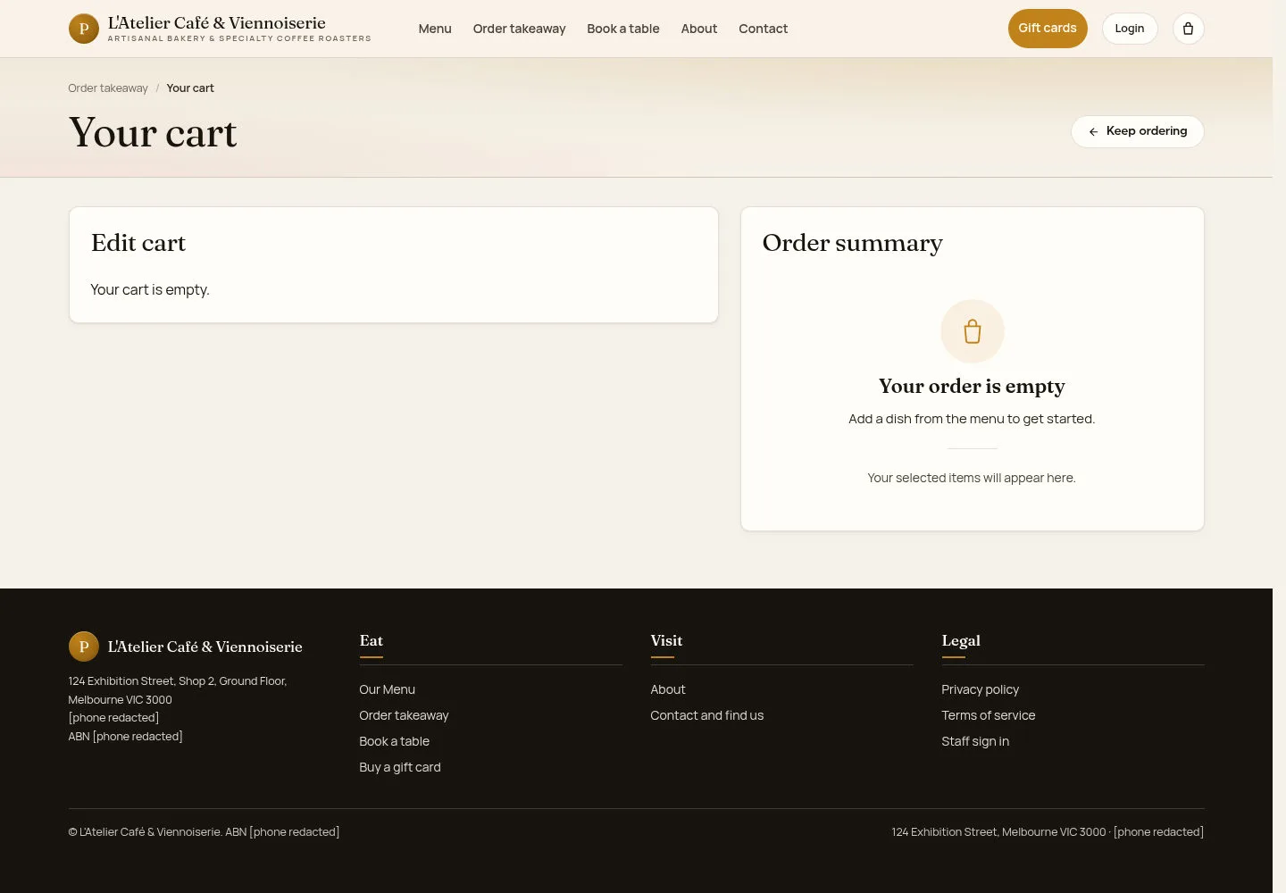Open Contact in the top navigation
Screen dimensions: 1286x893
tap(763, 29)
